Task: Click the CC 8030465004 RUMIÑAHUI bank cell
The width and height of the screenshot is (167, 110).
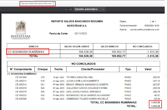Action: click(28, 52)
